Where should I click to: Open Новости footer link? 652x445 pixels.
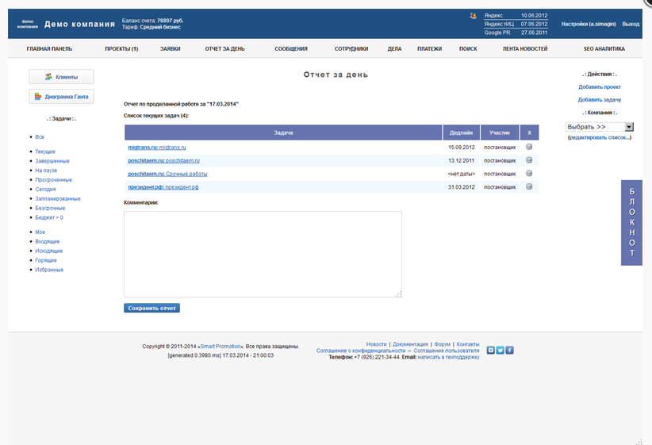click(376, 344)
